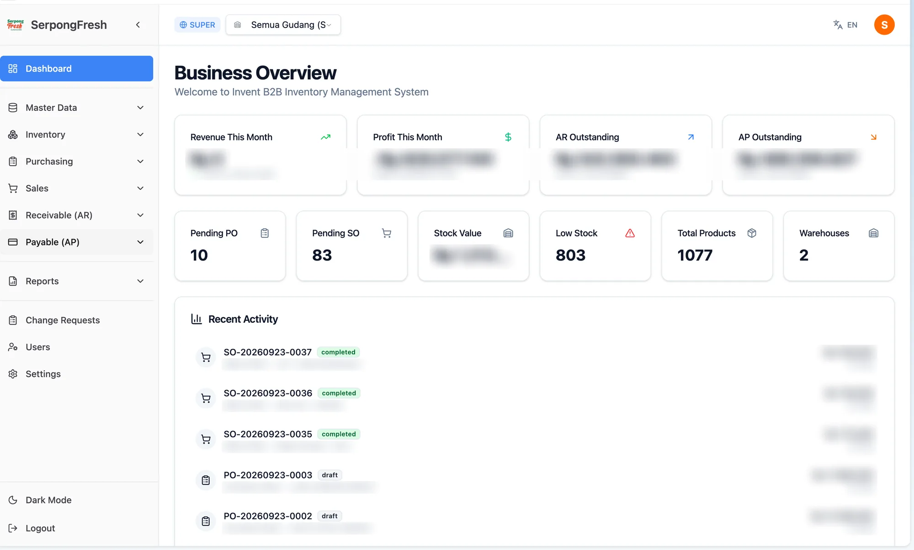This screenshot has width=914, height=550.
Task: Click the language translate icon
Action: coord(838,25)
